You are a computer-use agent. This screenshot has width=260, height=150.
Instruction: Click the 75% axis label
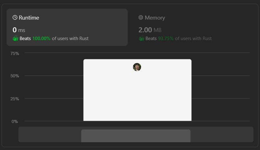point(15,53)
